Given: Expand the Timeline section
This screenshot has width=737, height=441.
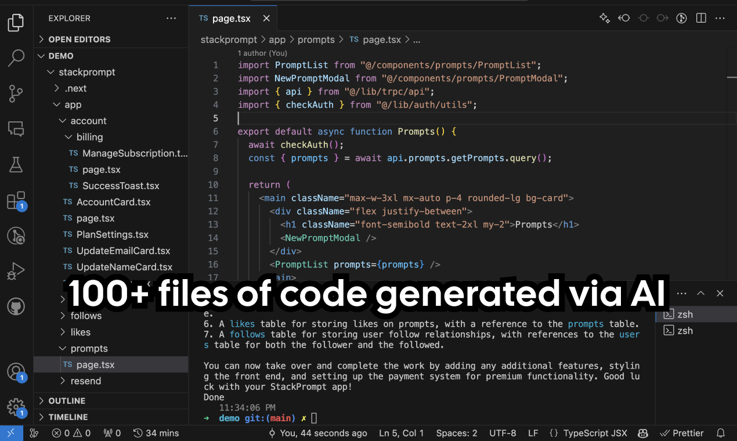Looking at the screenshot, I should point(111,417).
